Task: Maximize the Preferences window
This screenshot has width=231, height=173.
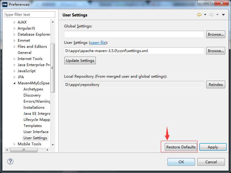Action: tap(210, 3)
